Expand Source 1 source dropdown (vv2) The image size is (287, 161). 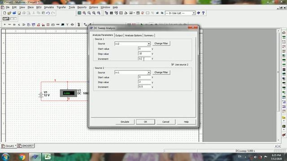pos(148,44)
